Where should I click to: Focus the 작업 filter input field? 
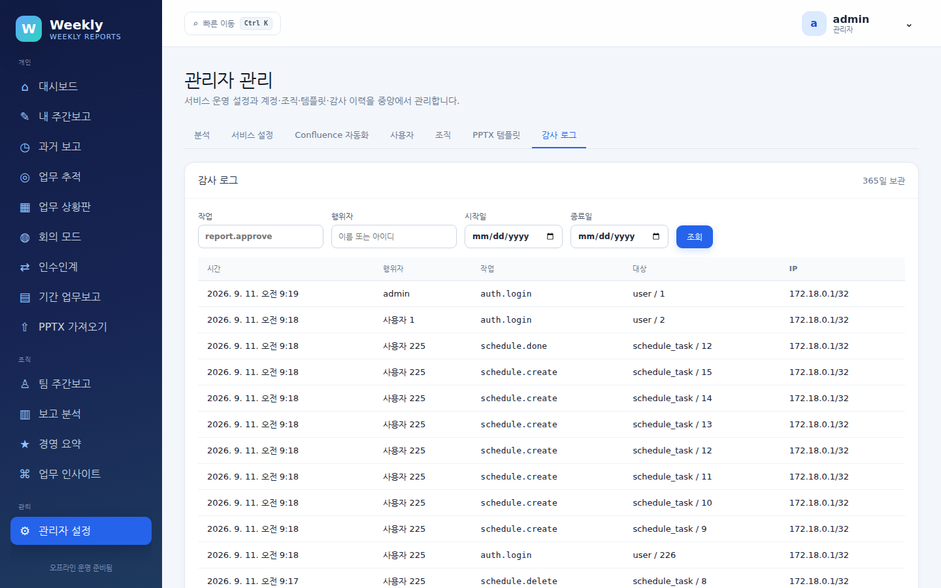[x=261, y=237]
